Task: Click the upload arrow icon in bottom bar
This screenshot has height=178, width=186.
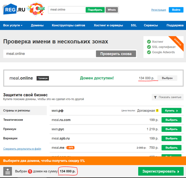Action: [x=8, y=171]
